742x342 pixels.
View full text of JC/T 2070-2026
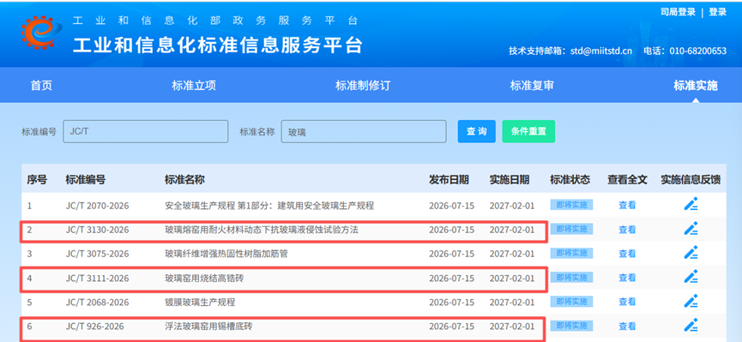pyautogui.click(x=627, y=206)
